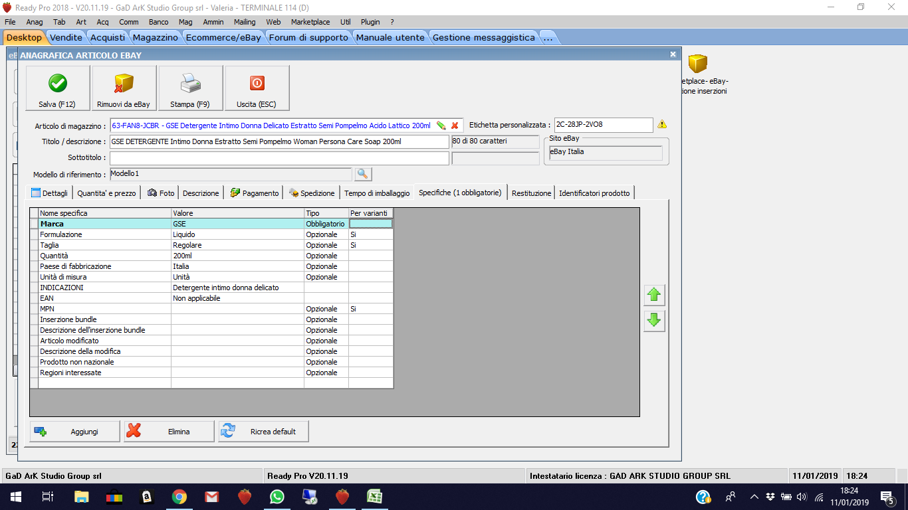The height and width of the screenshot is (510, 908).
Task: Click the yellow warning icon near Etichetta personalizzata
Action: point(662,125)
